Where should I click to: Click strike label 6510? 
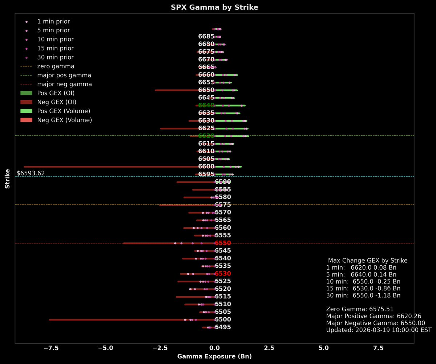(223, 304)
